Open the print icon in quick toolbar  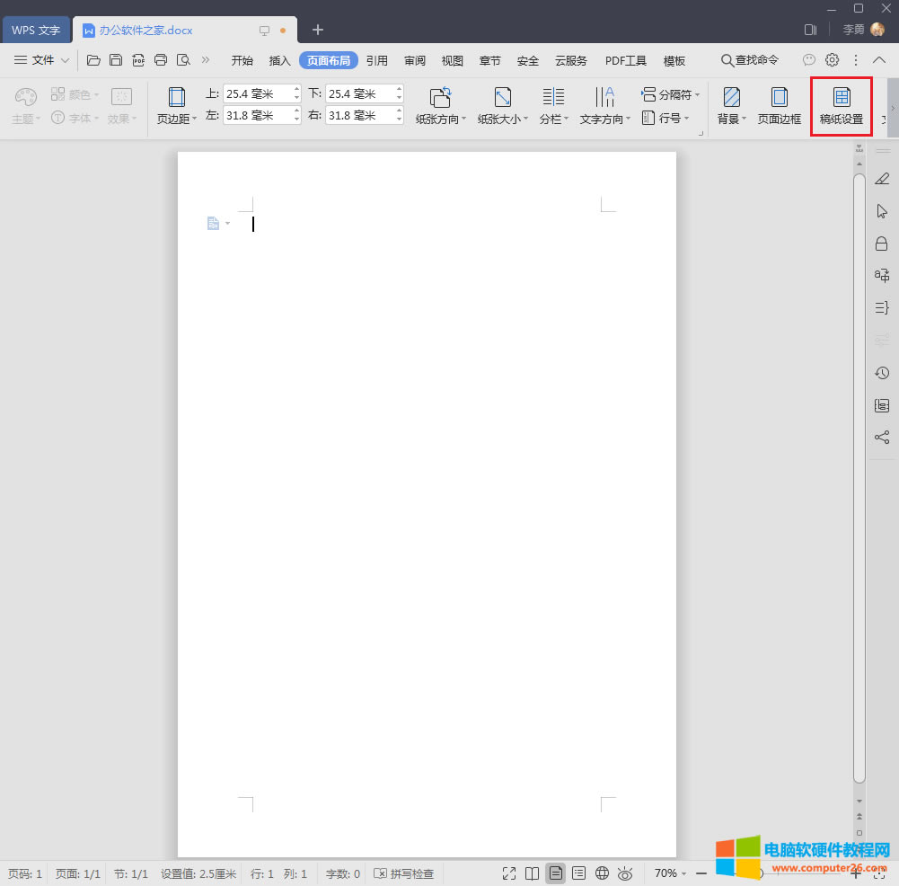point(161,60)
